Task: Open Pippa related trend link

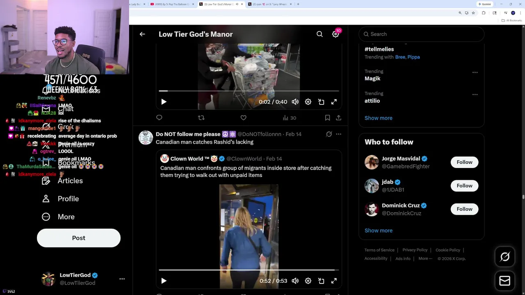Action: (x=413, y=57)
